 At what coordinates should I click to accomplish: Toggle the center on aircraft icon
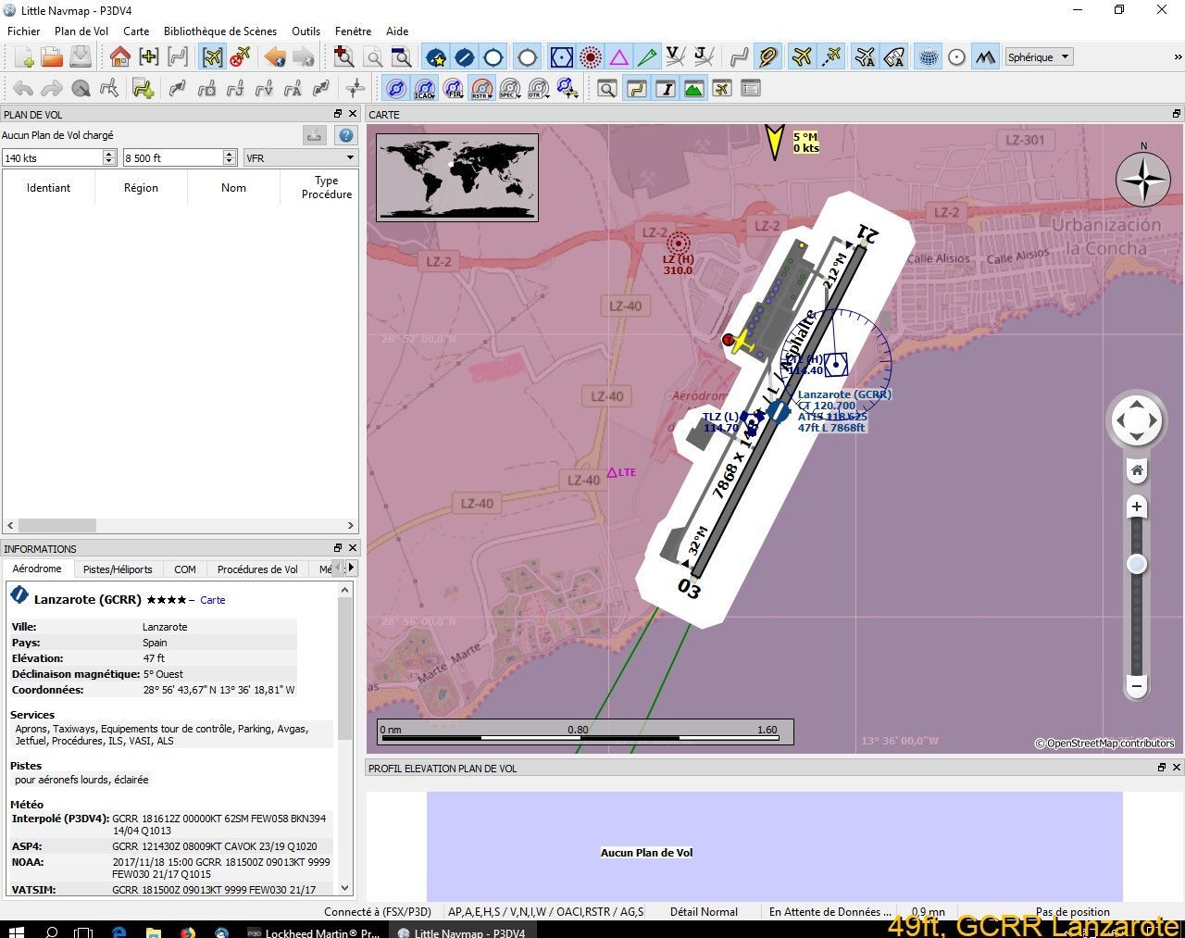coord(213,57)
